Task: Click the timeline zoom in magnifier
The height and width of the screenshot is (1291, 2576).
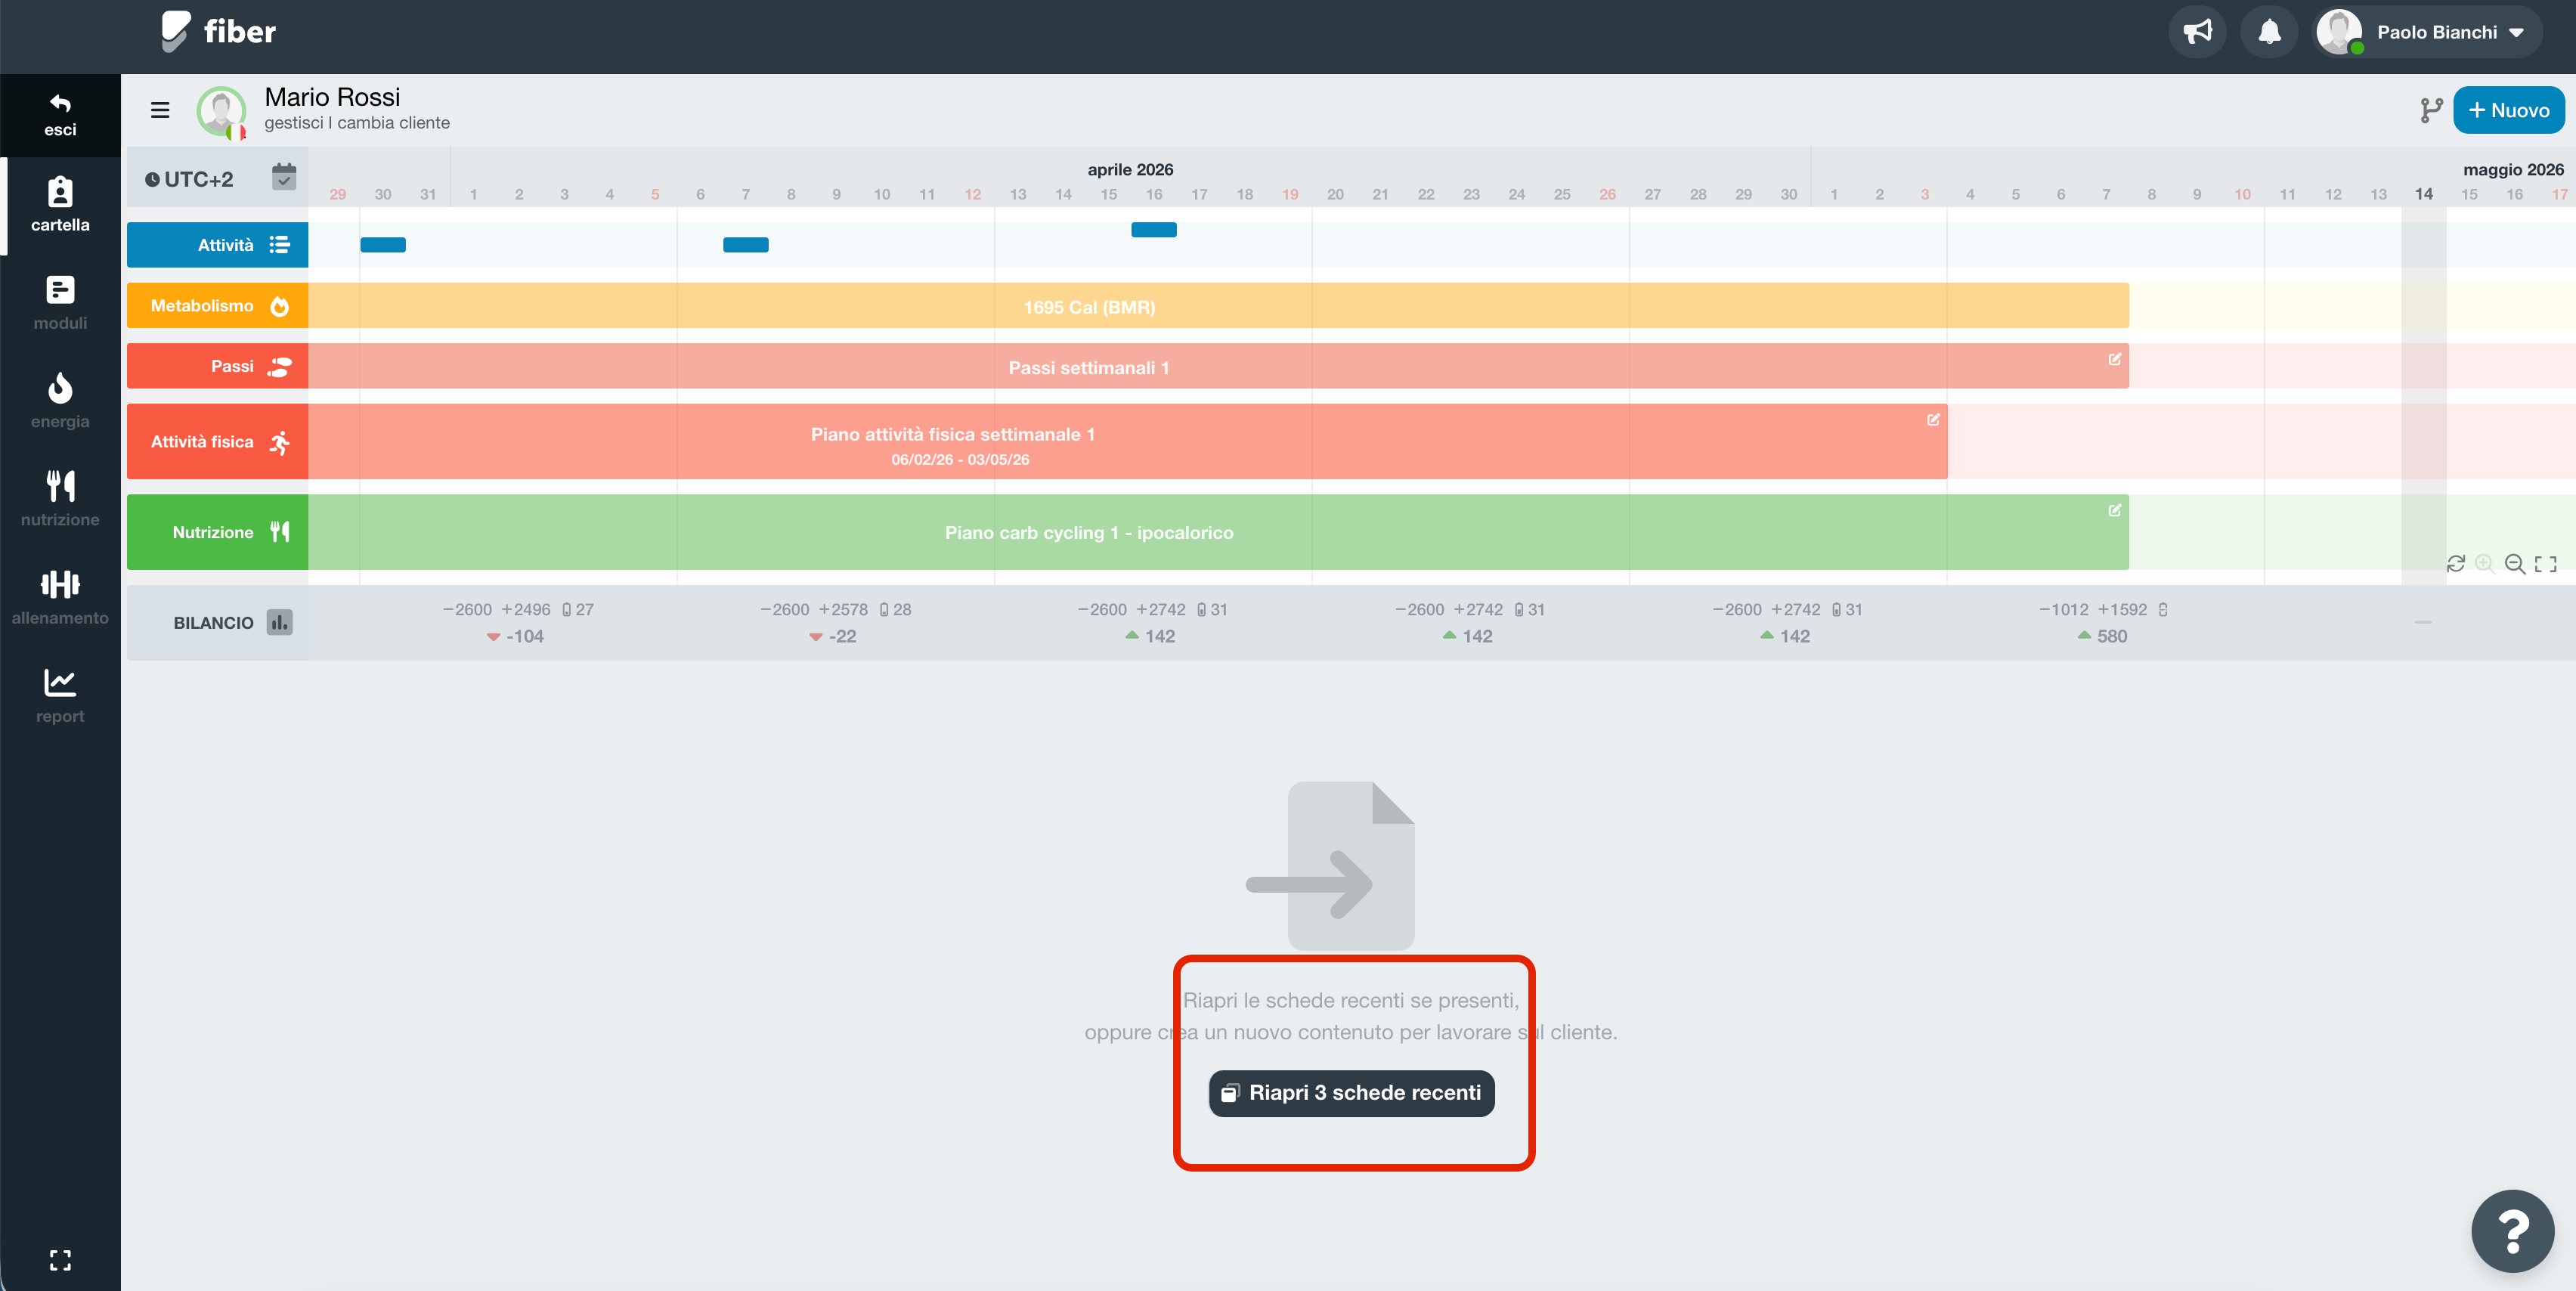Action: tap(2484, 564)
